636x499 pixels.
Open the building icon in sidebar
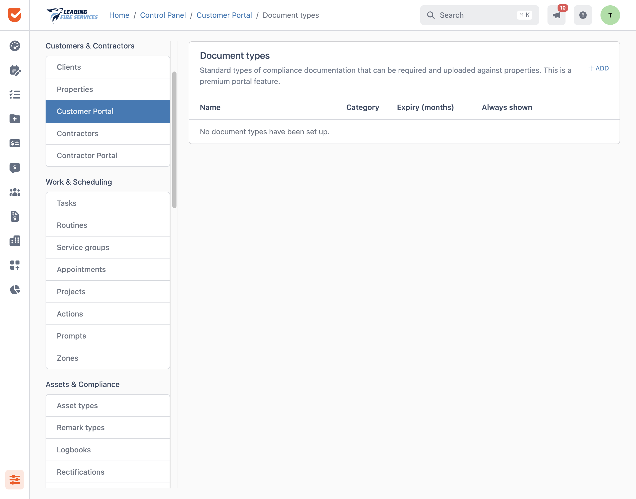point(15,241)
